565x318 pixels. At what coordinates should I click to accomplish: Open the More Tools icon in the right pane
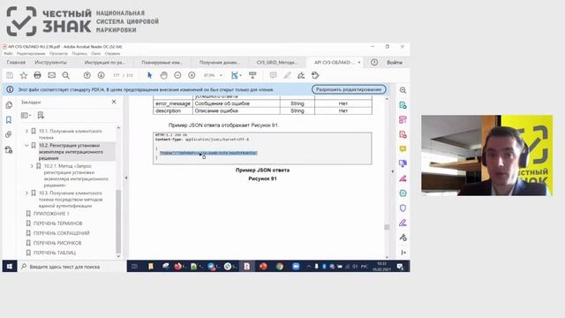(x=403, y=238)
